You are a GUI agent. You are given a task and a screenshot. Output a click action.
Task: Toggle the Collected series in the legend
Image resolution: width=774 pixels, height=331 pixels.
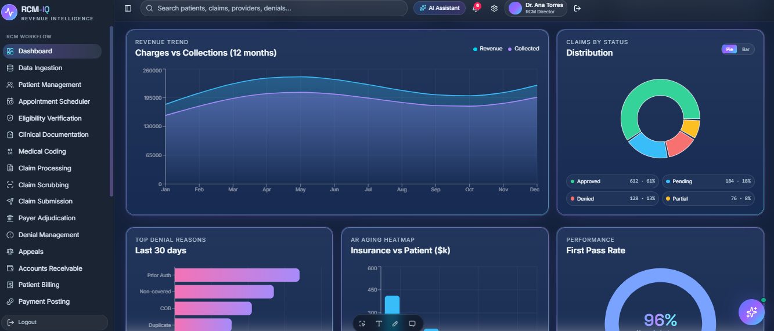pos(524,49)
